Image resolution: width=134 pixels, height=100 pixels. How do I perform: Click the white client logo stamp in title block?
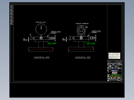click(115, 73)
